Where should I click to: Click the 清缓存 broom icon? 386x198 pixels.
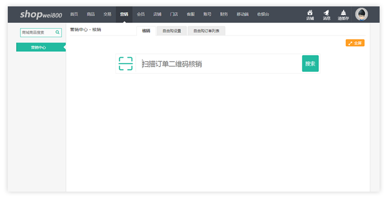(x=343, y=15)
